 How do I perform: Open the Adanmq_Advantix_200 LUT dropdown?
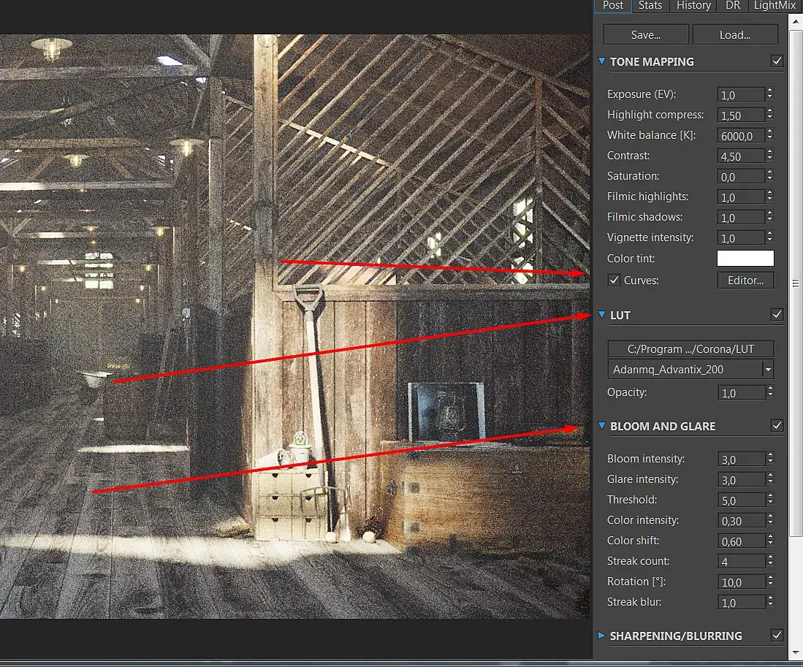click(x=690, y=370)
